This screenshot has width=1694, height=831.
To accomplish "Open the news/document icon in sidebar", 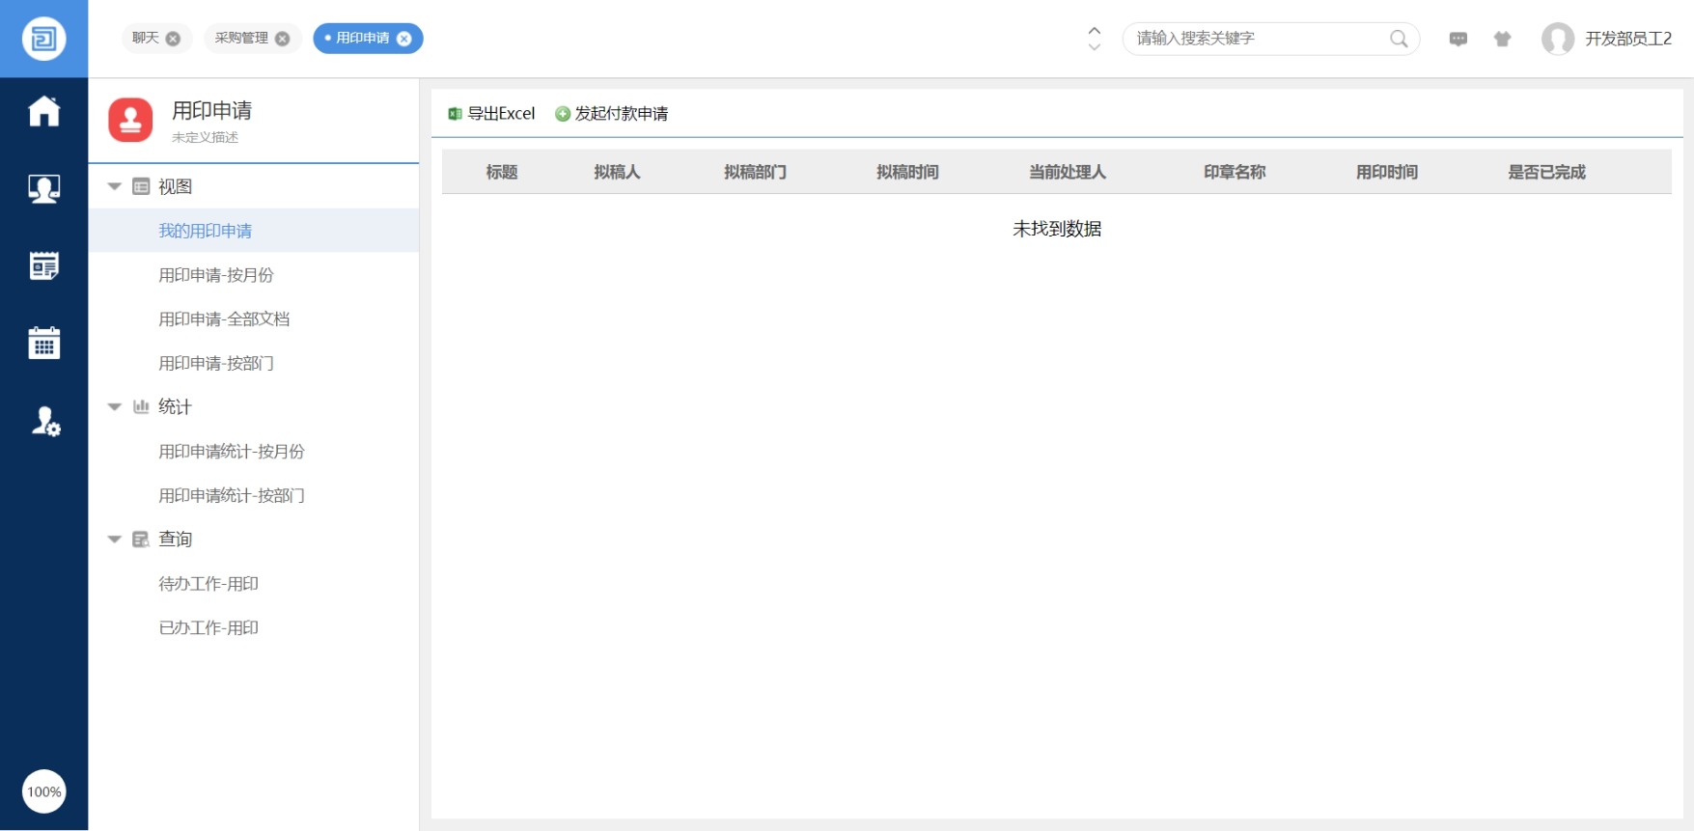I will click(x=44, y=265).
